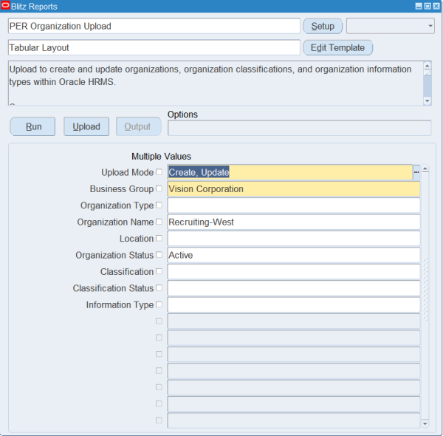The image size is (443, 436).
Task: Click the Upload button
Action: (86, 126)
